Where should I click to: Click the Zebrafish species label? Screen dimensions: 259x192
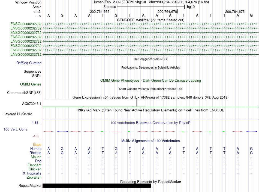34,178
